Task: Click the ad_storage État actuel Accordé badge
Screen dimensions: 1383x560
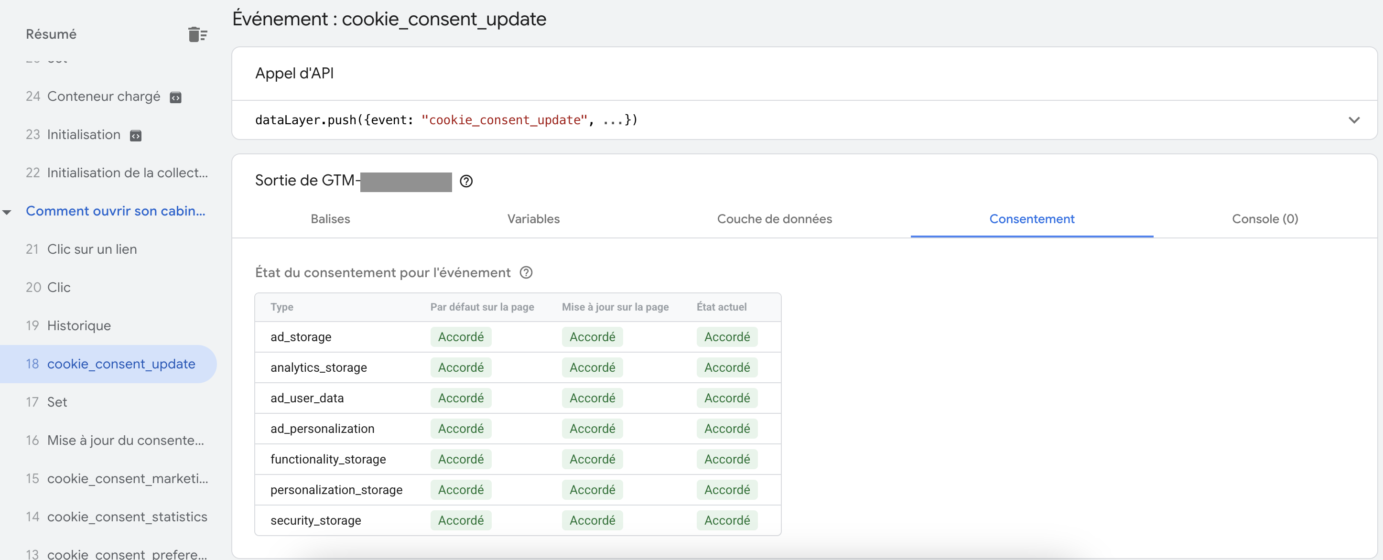Action: point(726,337)
